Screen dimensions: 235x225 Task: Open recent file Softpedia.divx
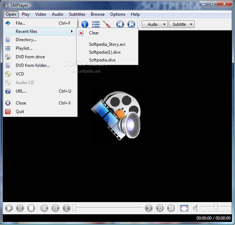pyautogui.click(x=107, y=60)
